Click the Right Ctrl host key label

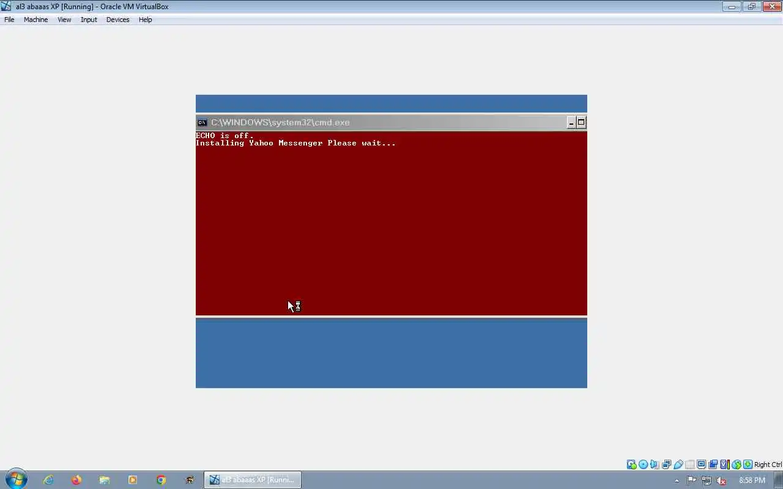coord(768,465)
